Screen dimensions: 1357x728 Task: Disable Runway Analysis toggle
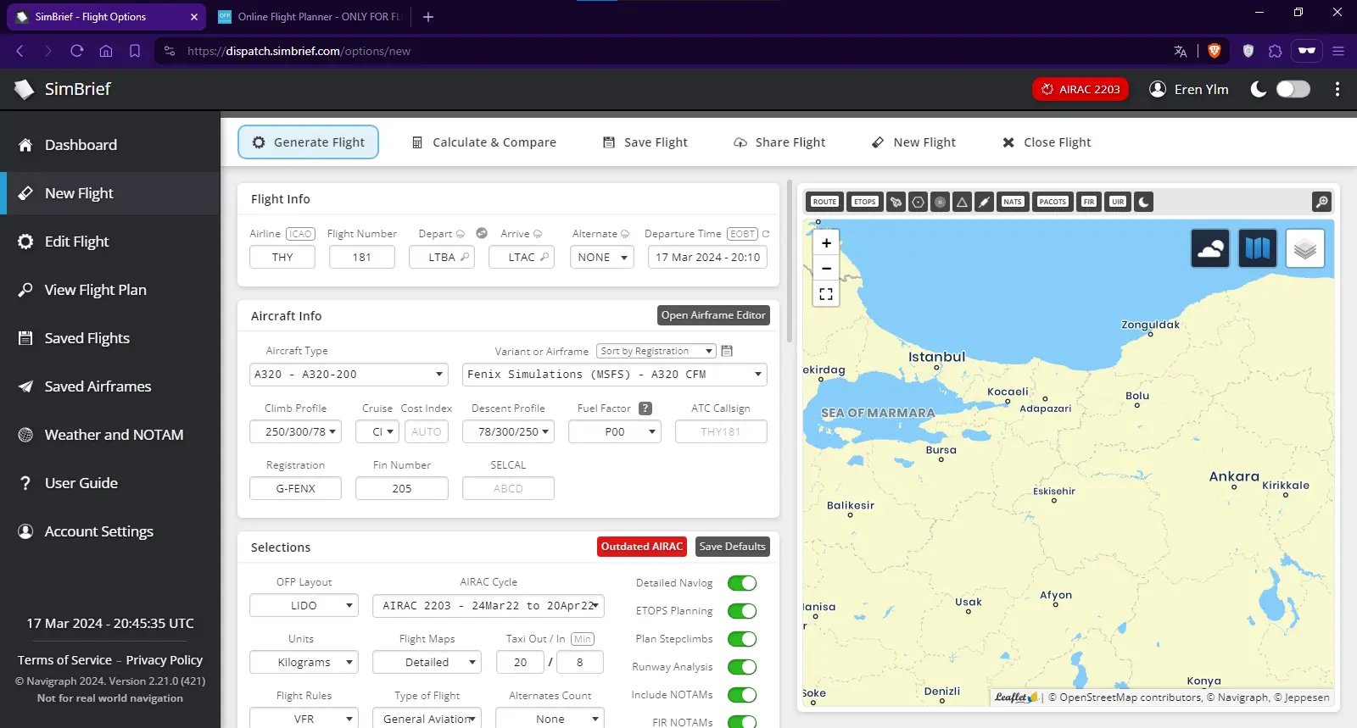click(x=742, y=667)
